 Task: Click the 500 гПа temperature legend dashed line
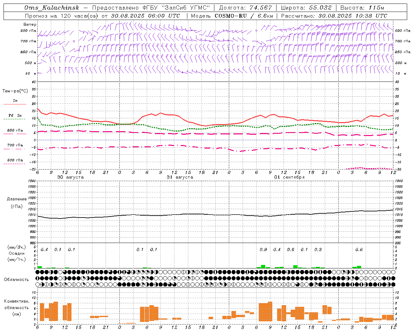[x=14, y=164]
